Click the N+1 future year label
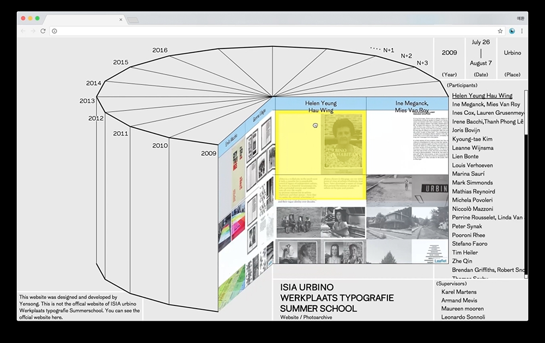This screenshot has width=545, height=343. coord(389,50)
